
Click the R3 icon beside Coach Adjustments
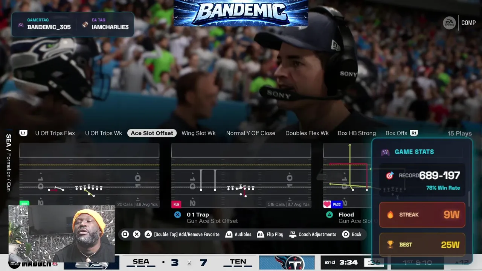pos(293,234)
